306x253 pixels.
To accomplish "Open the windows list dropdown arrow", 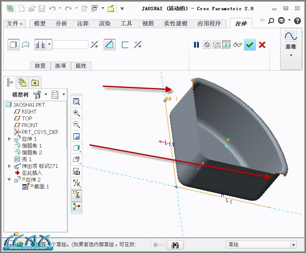I will [103, 8].
